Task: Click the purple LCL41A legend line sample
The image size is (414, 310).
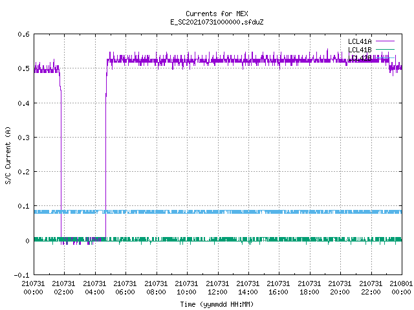Action: click(385, 41)
